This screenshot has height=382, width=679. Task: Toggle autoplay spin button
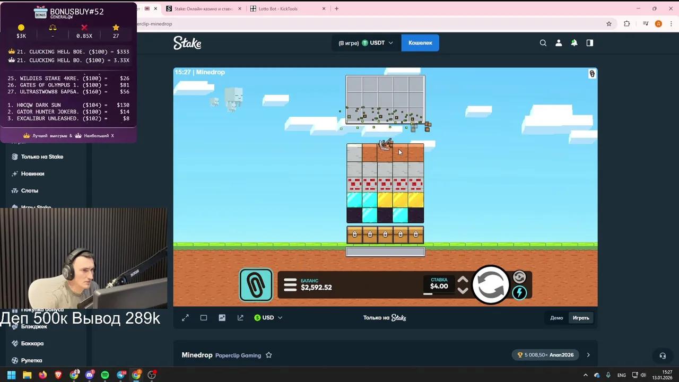[519, 277]
